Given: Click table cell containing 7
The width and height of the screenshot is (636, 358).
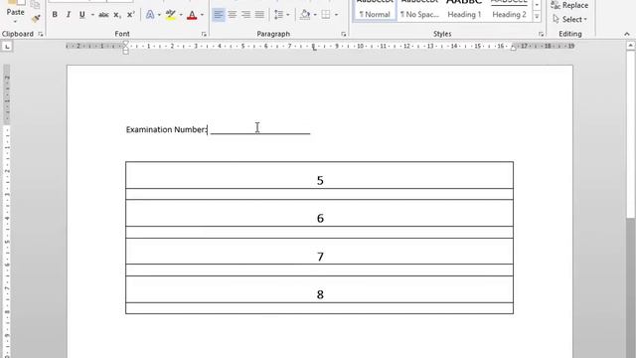Looking at the screenshot, I should (x=319, y=252).
